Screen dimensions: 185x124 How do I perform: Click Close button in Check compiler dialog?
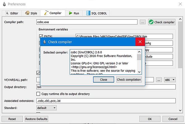coord(104,79)
